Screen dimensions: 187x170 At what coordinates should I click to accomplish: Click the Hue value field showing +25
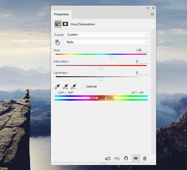142,50
